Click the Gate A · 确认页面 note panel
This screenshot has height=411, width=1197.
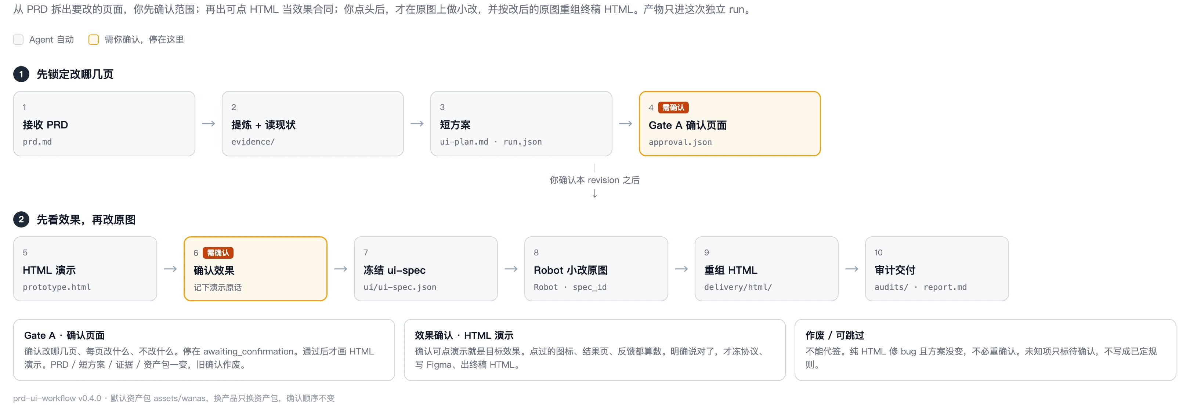[204, 350]
